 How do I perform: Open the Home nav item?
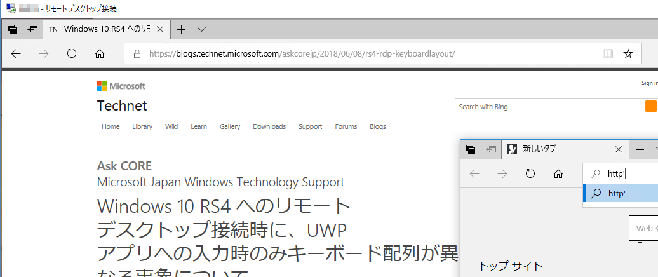point(111,126)
